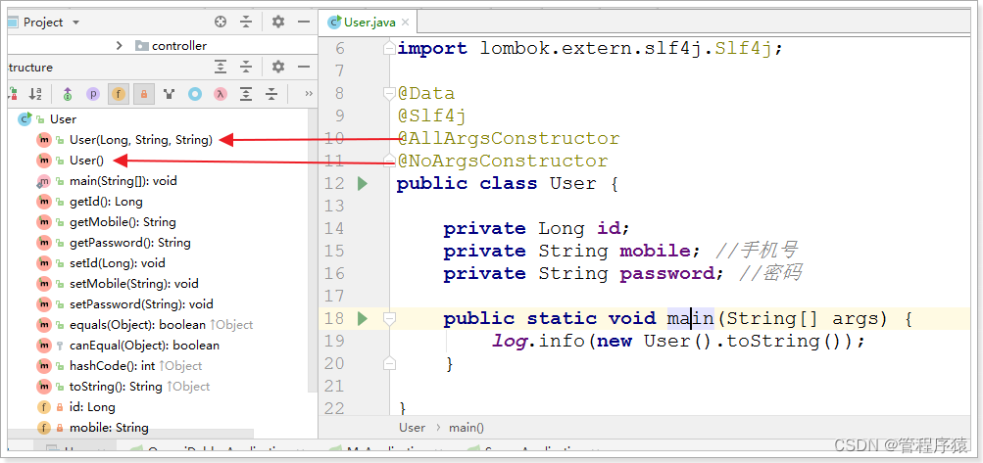The image size is (983, 463).
Task: Fold the main method at line 18
Action: pos(389,319)
